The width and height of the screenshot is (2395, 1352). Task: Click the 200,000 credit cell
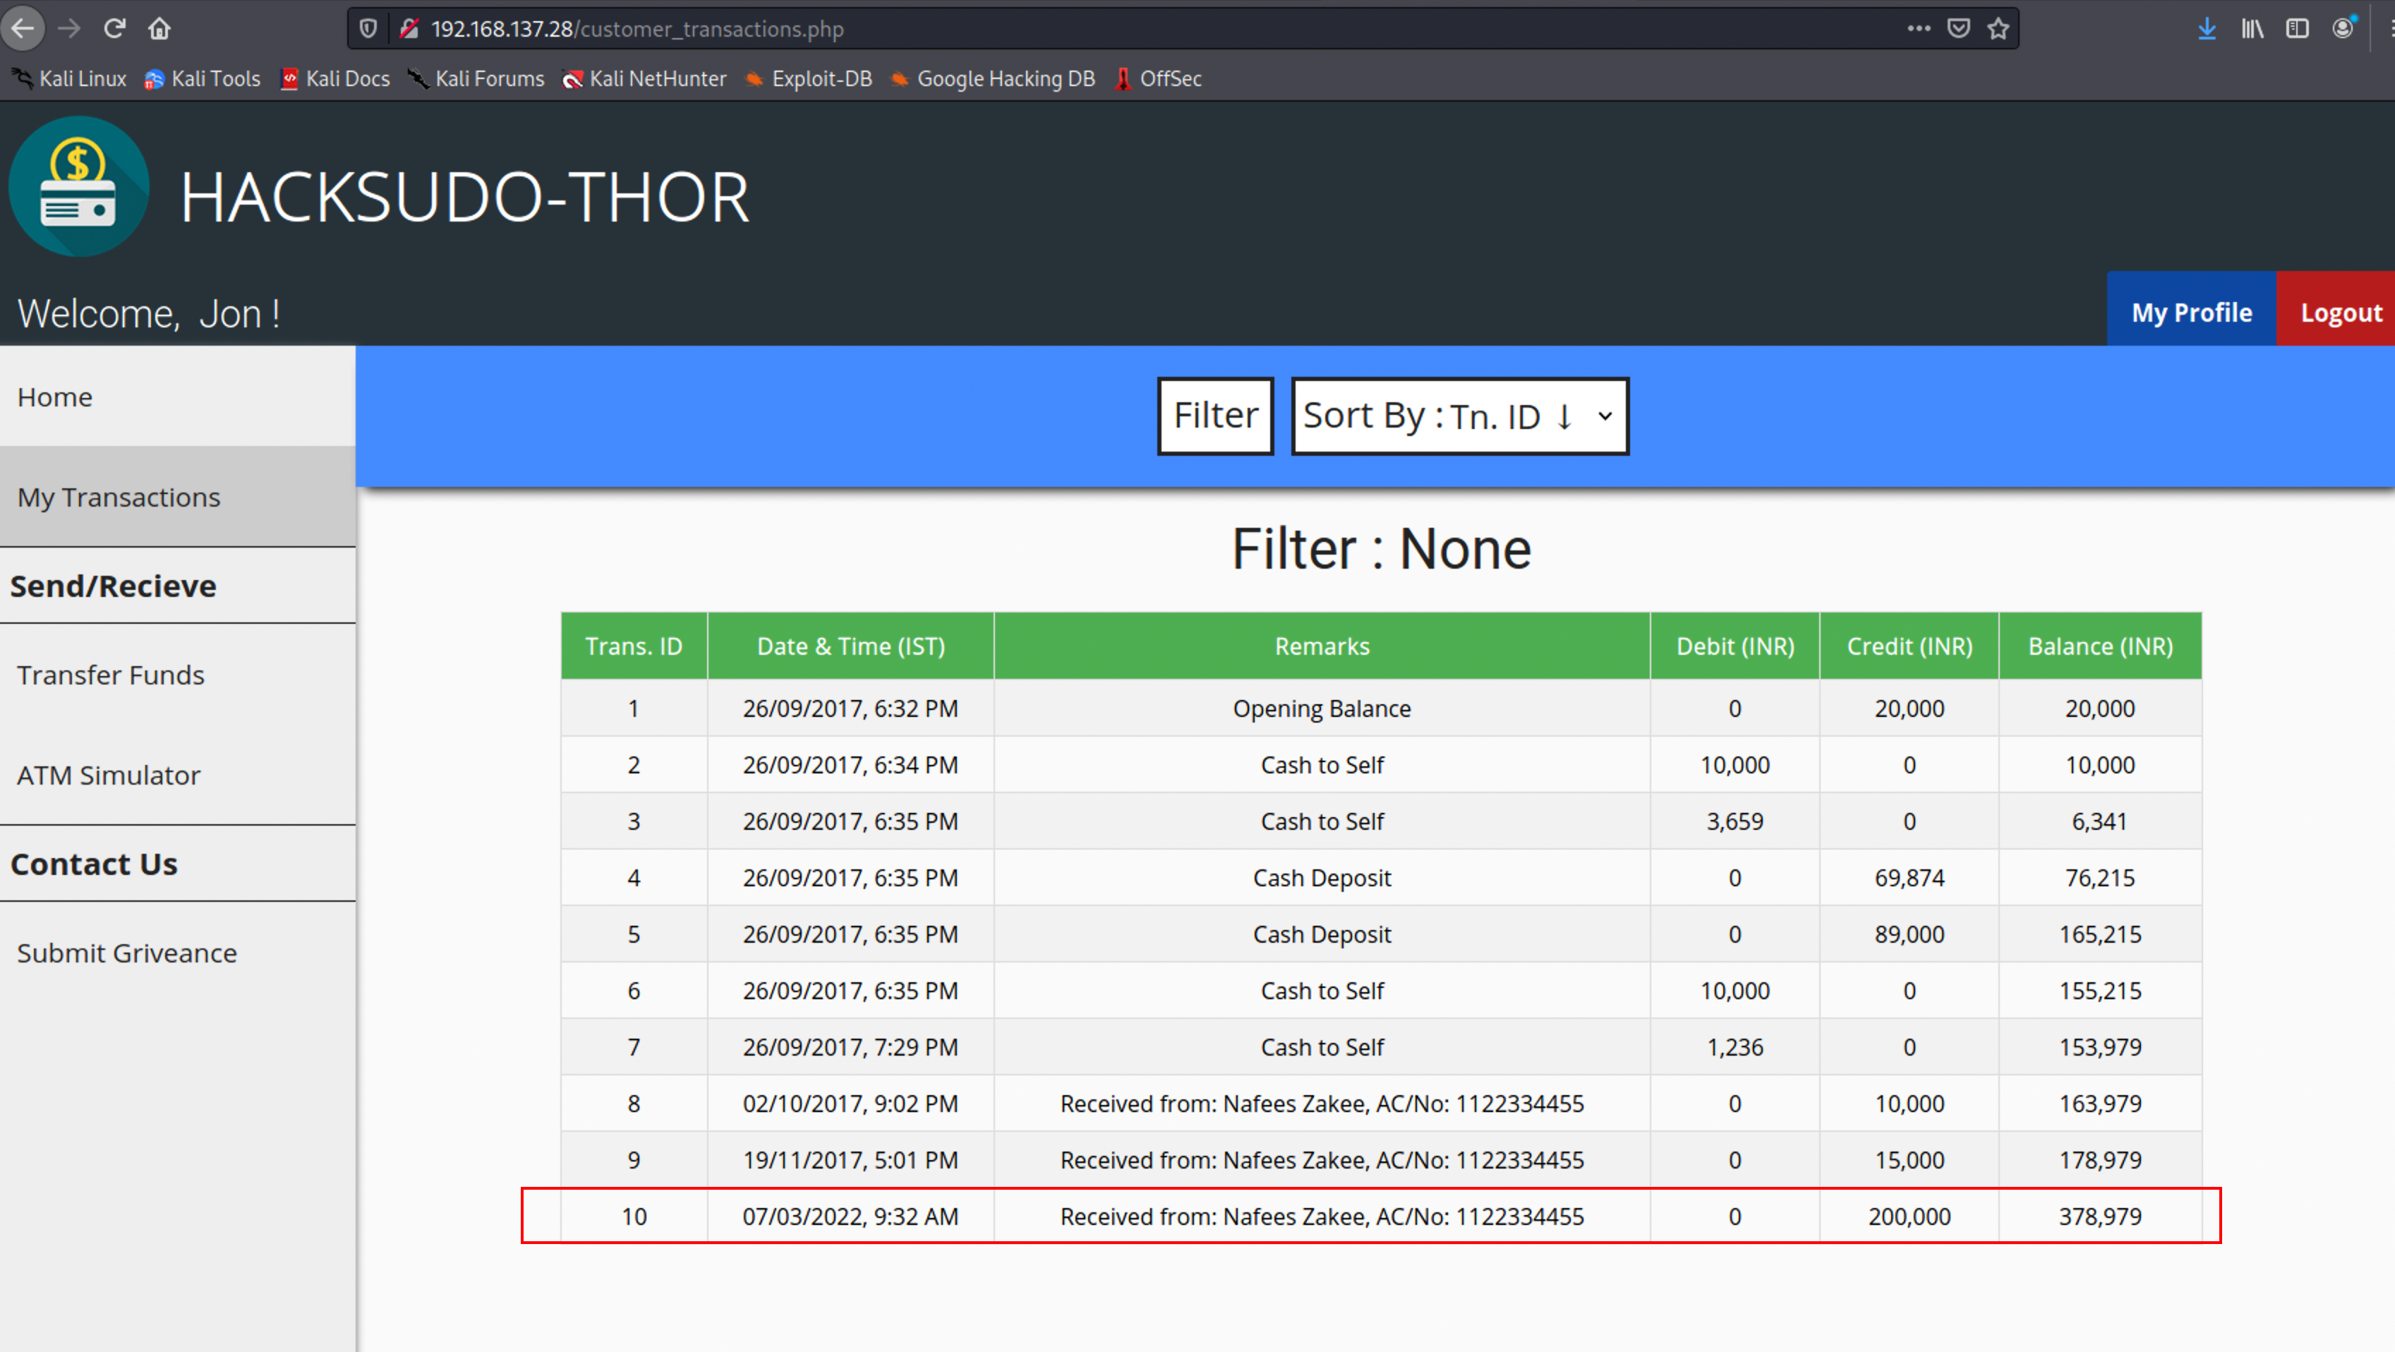pos(1910,1217)
